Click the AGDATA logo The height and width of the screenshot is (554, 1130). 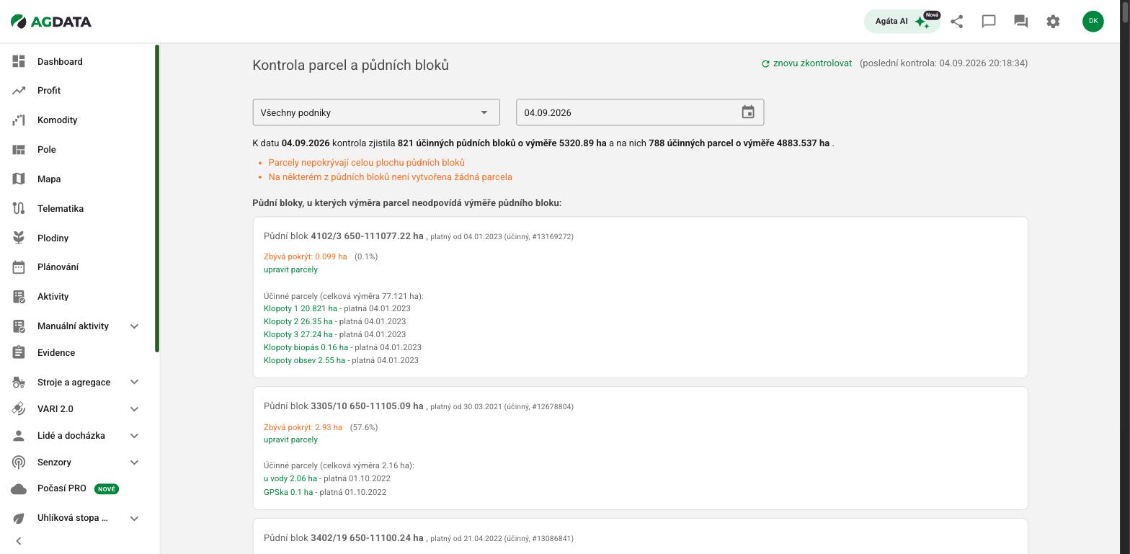(x=51, y=22)
